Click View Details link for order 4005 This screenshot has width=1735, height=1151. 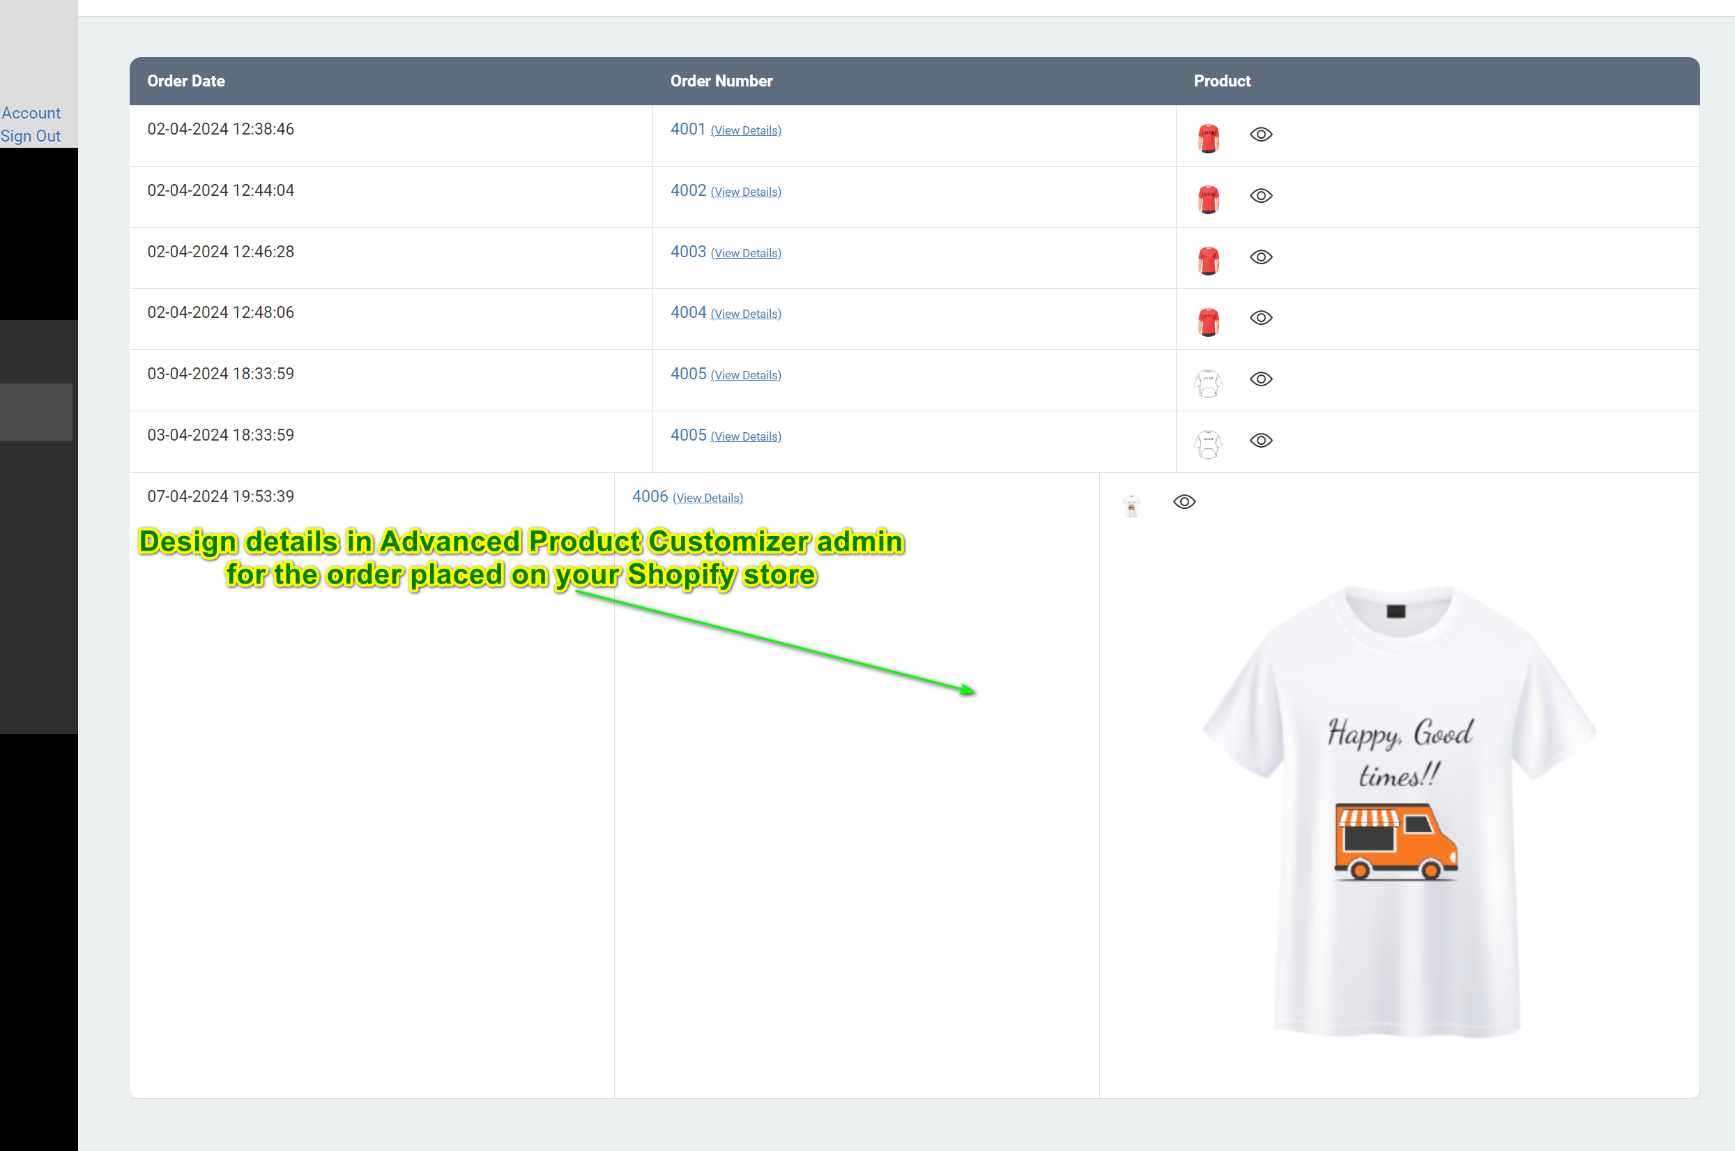click(745, 375)
